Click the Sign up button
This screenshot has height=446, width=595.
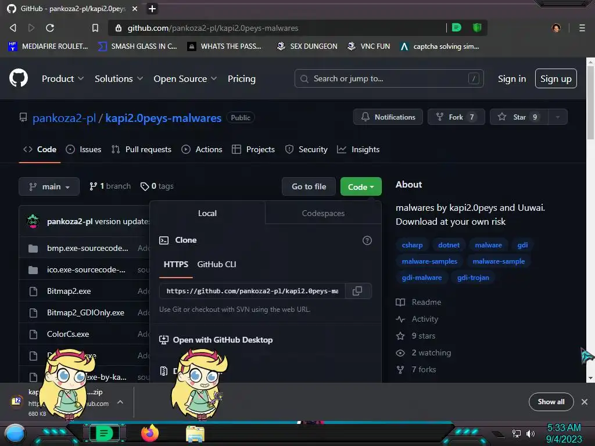click(x=556, y=78)
